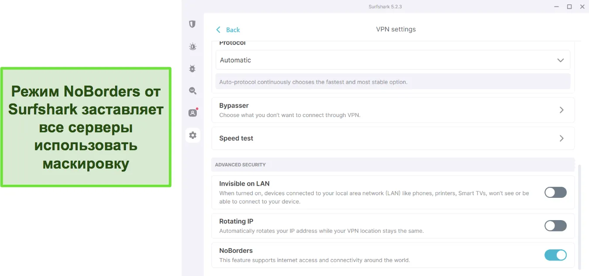Click the Back arrow icon
The image size is (589, 276).
(219, 30)
